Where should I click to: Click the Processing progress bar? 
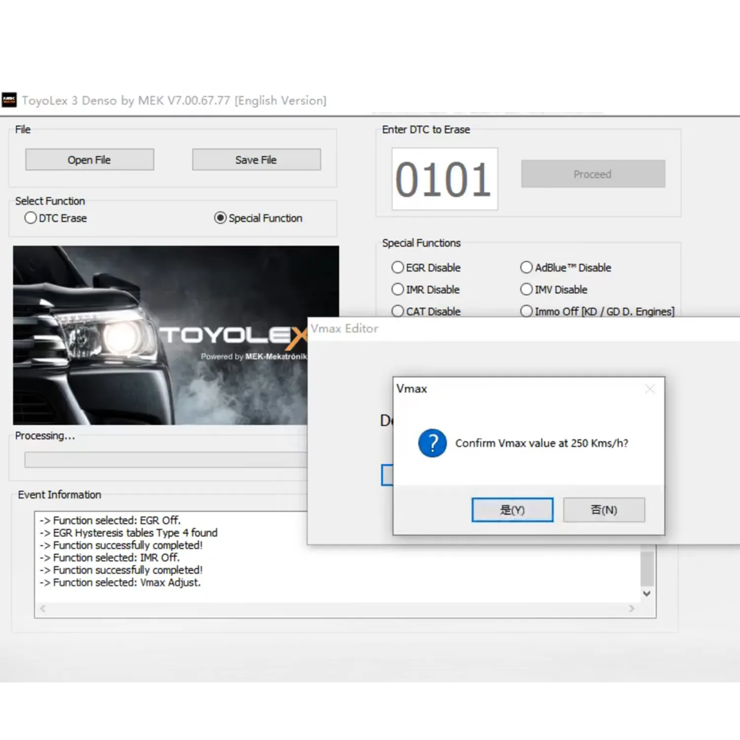click(166, 460)
